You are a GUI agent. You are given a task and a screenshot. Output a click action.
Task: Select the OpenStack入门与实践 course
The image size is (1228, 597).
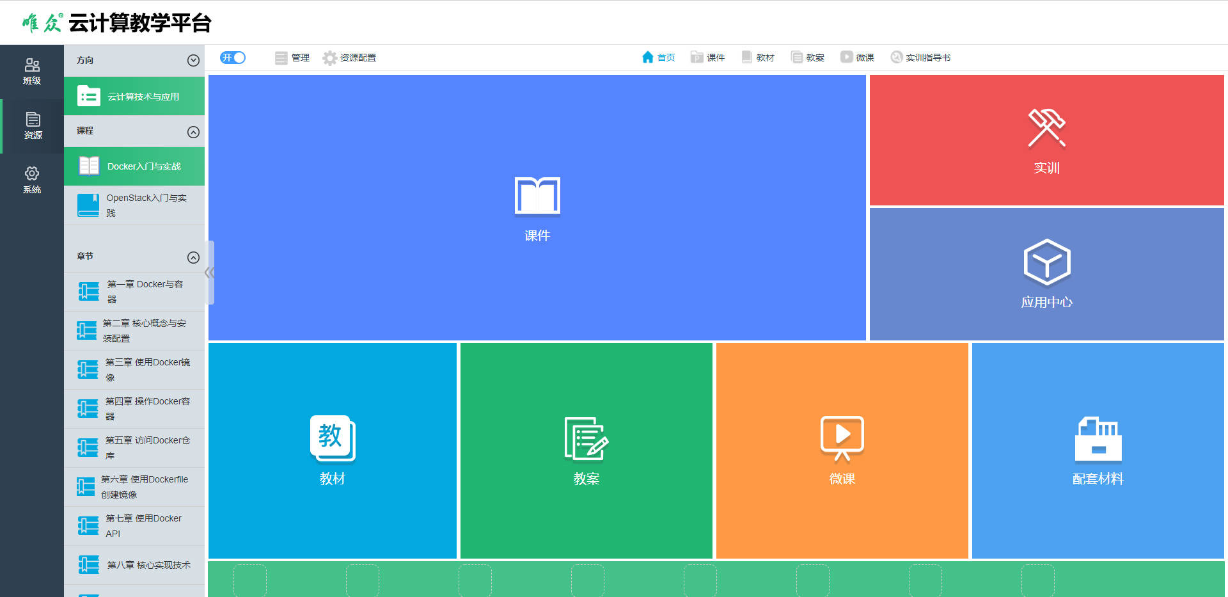click(134, 205)
